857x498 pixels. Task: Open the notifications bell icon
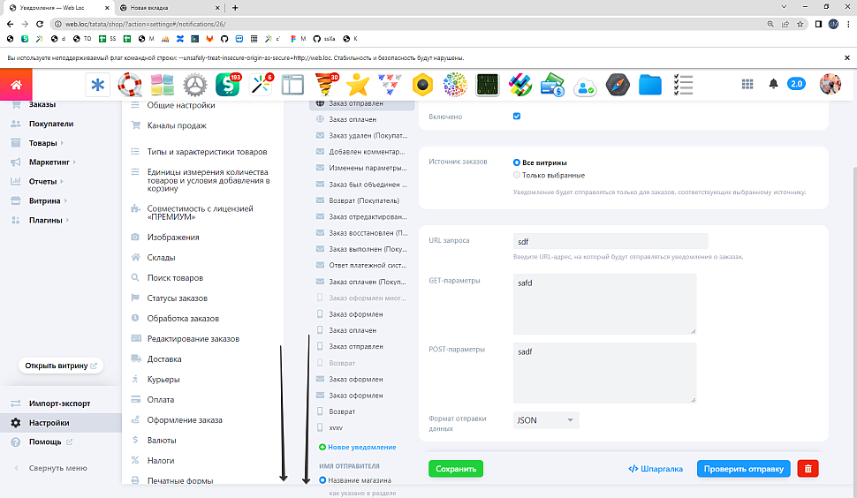coord(774,84)
